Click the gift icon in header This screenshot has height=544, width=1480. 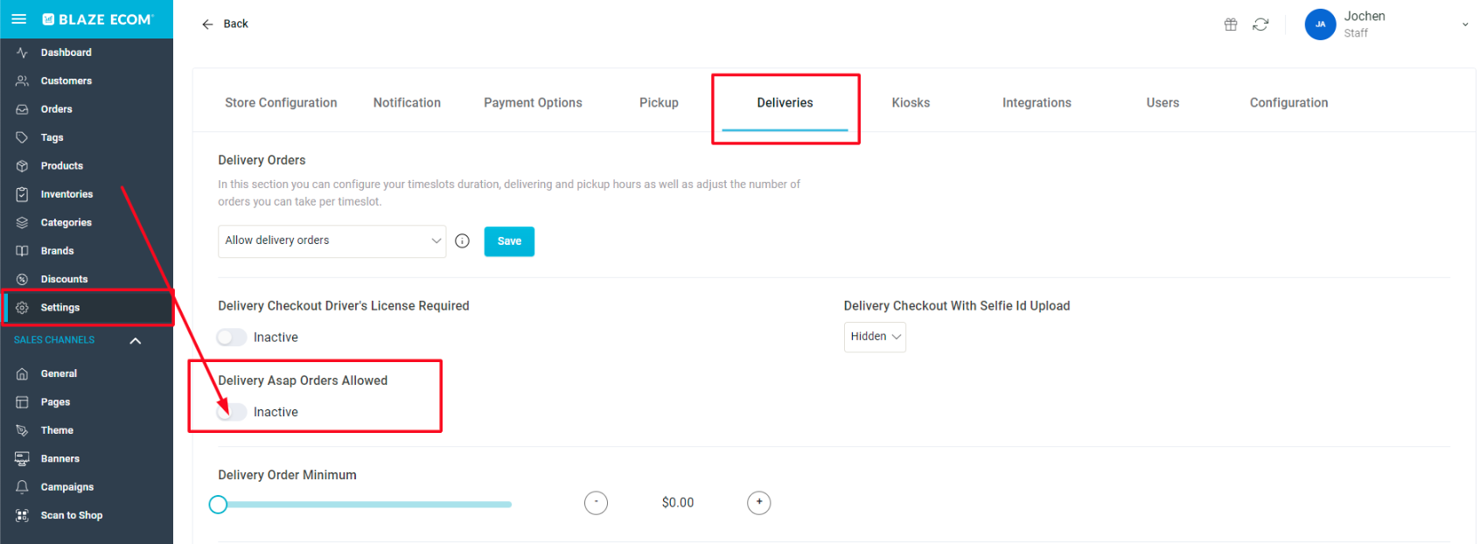coord(1231,24)
